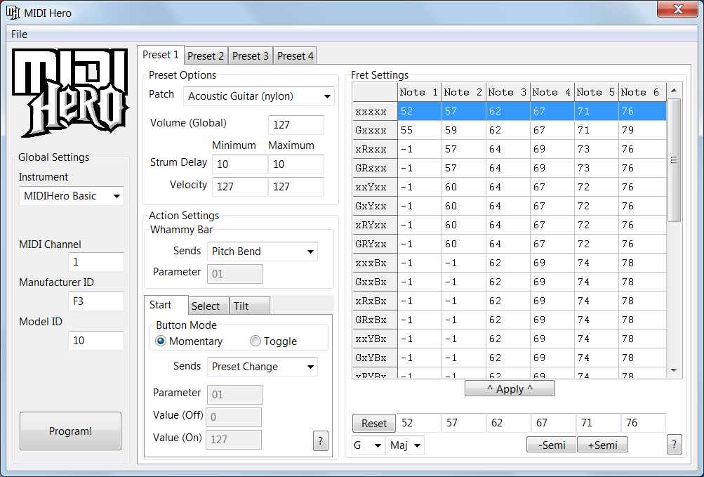
Task: Click the MIDI Hero logo image
Action: click(70, 93)
